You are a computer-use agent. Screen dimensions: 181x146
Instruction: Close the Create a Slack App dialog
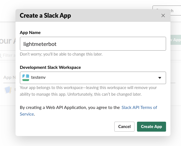point(163,15)
